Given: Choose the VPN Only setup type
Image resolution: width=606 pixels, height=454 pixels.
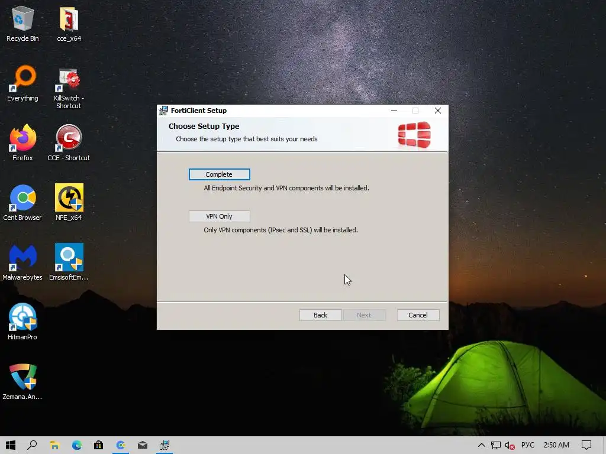Looking at the screenshot, I should pos(219,216).
